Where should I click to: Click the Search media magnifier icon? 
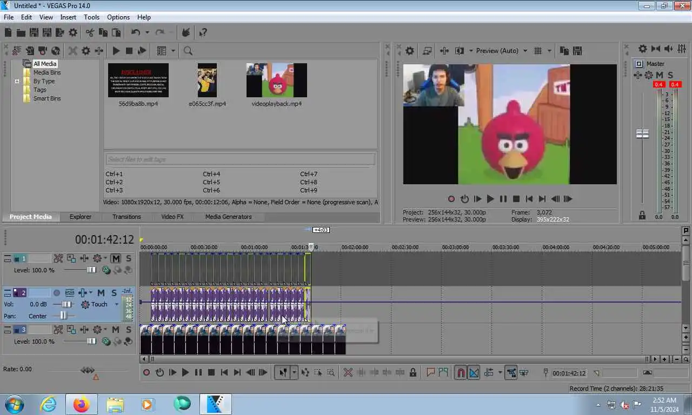coord(188,51)
